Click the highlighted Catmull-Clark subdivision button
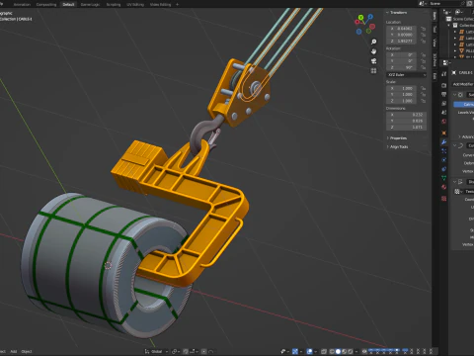The image size is (474, 356). click(464, 104)
